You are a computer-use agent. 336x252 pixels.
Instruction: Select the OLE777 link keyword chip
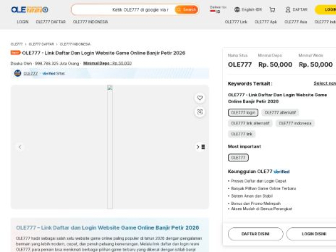241,134
